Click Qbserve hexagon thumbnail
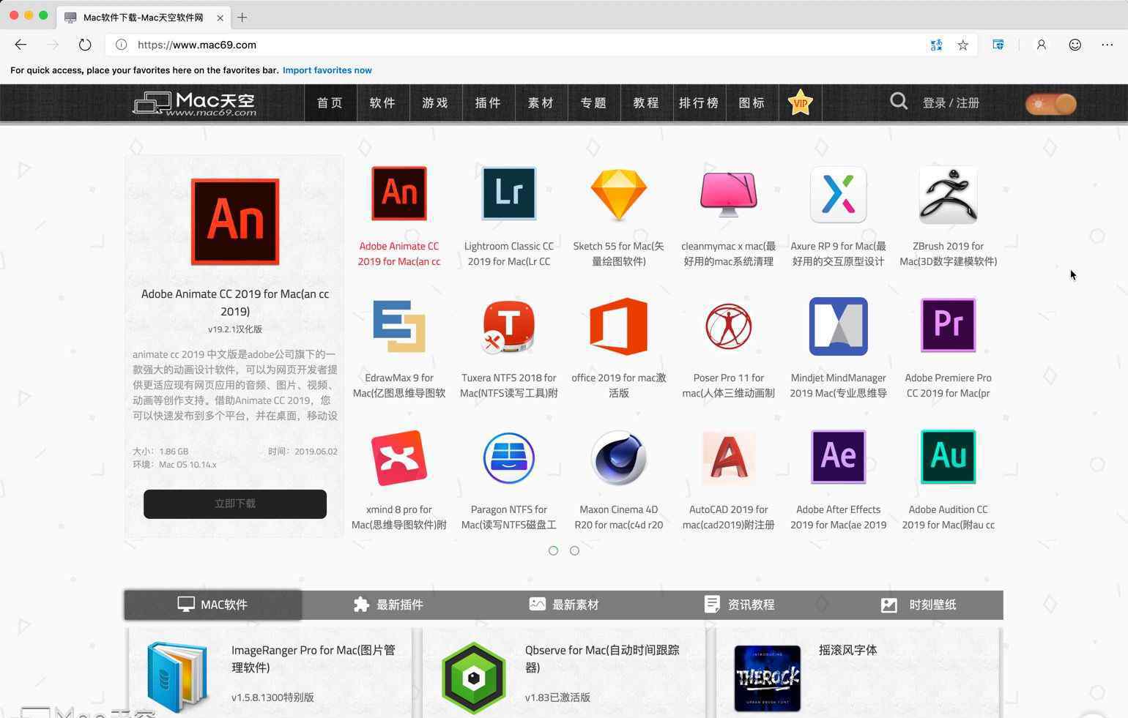 pos(474,678)
